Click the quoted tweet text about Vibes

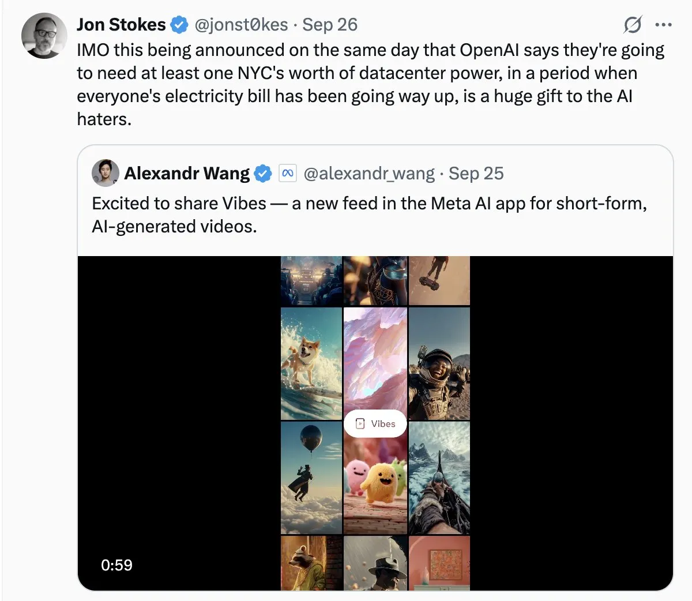click(x=369, y=215)
